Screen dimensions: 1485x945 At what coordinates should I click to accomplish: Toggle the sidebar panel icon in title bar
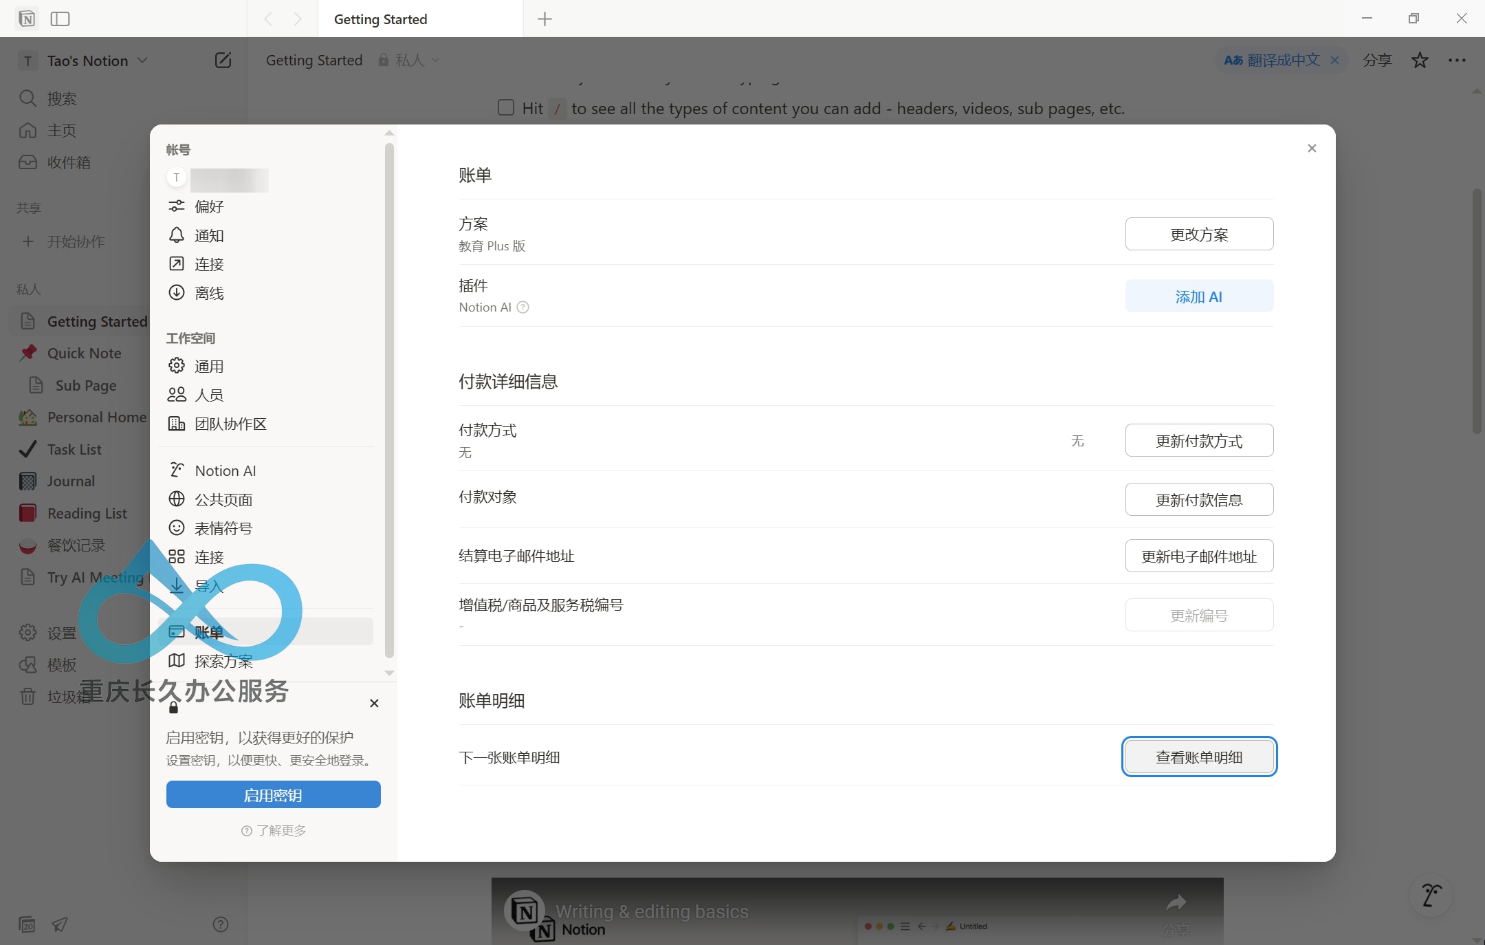point(60,19)
